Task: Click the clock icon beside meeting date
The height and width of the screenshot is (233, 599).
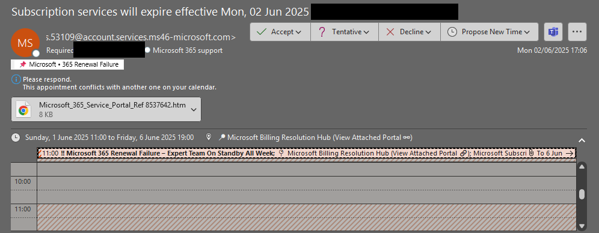Action: click(16, 138)
